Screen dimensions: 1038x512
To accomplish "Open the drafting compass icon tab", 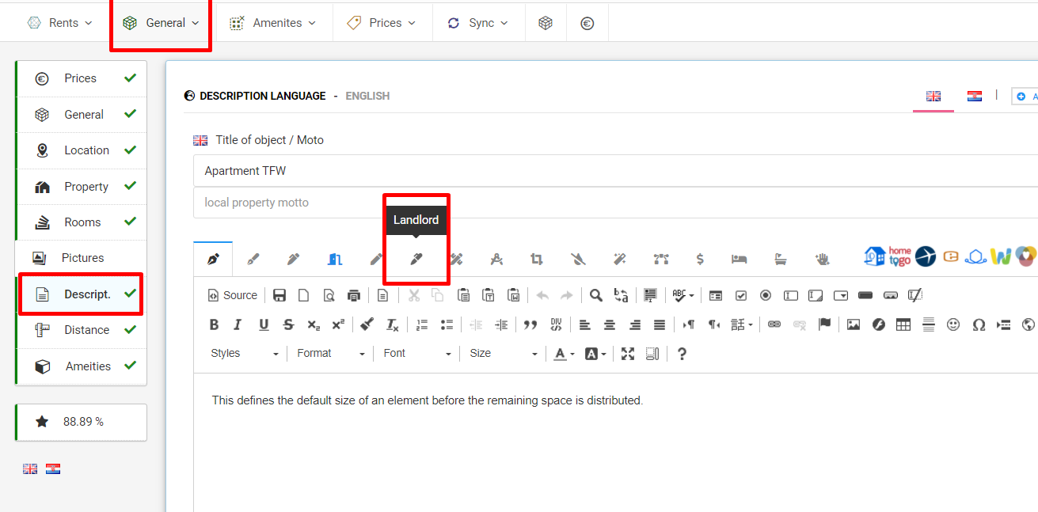I will (x=497, y=259).
